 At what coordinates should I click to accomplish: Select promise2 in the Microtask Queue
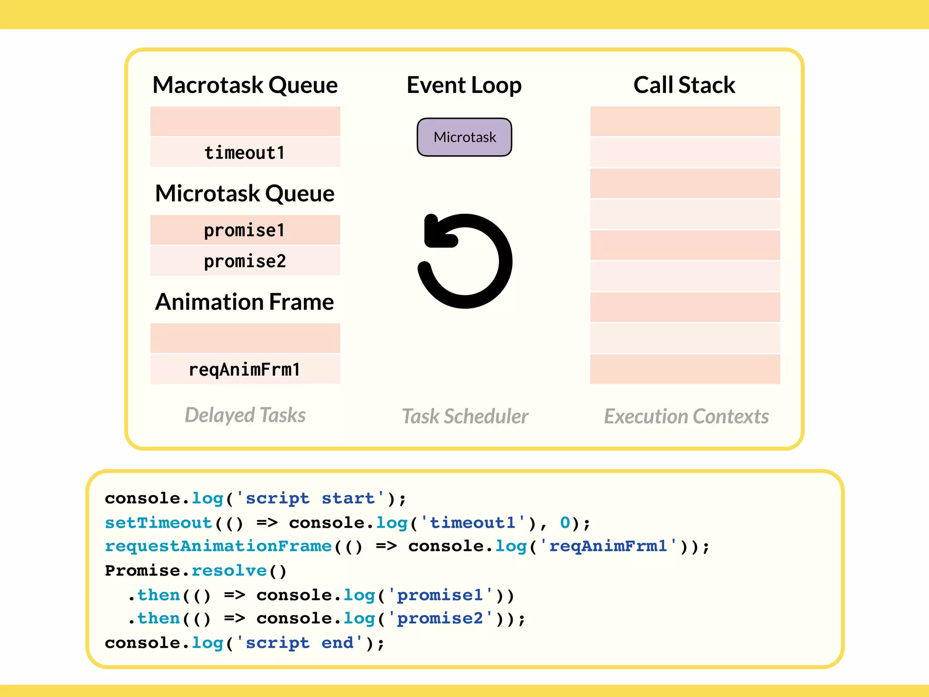pyautogui.click(x=245, y=261)
